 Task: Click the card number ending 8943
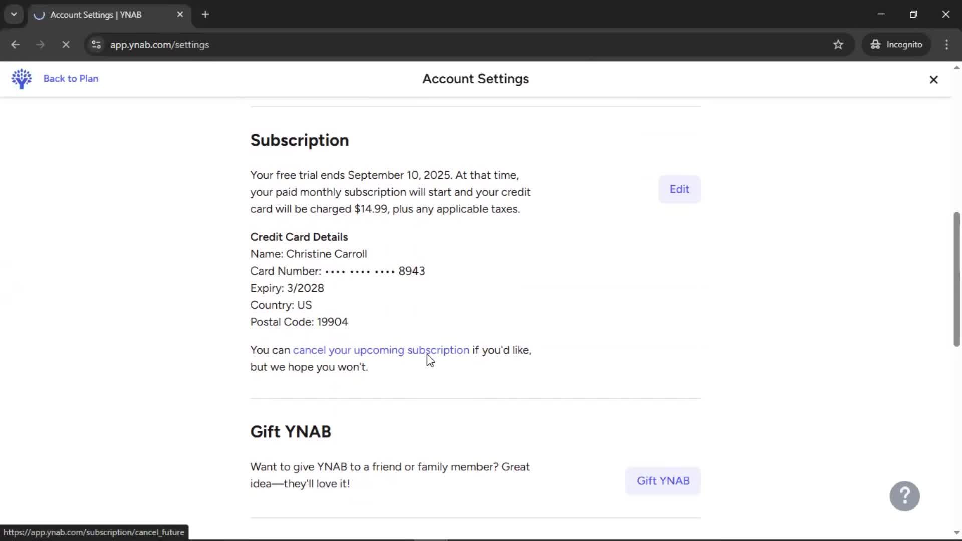tap(338, 271)
